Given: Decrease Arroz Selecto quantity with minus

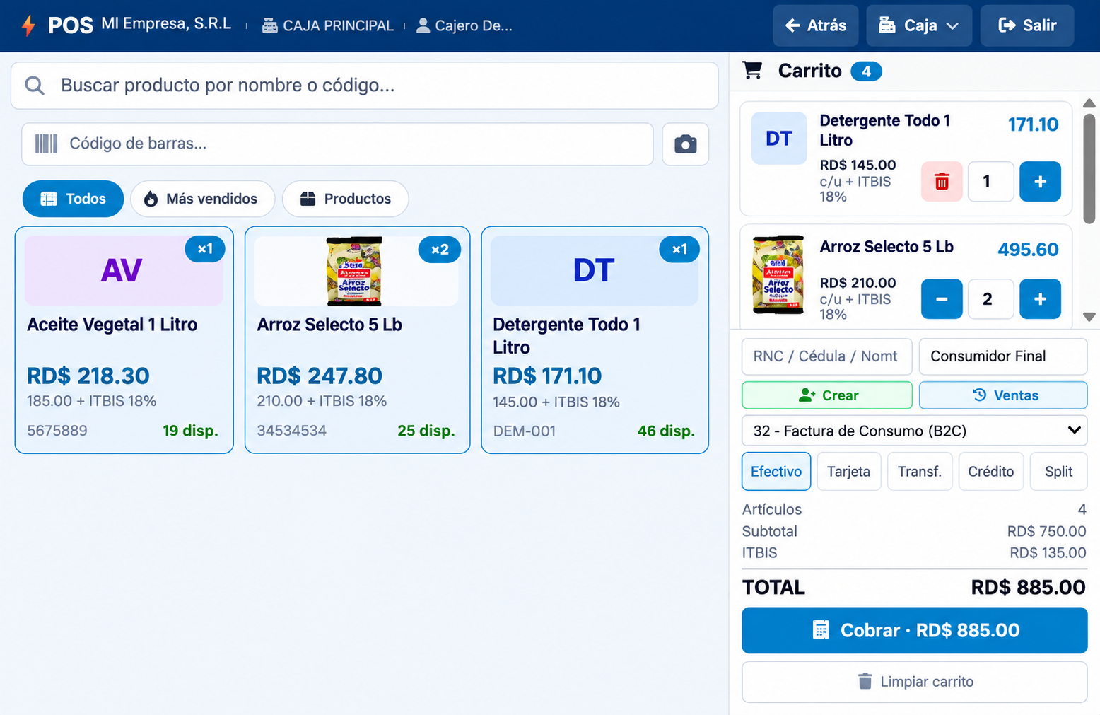Looking at the screenshot, I should coord(942,299).
